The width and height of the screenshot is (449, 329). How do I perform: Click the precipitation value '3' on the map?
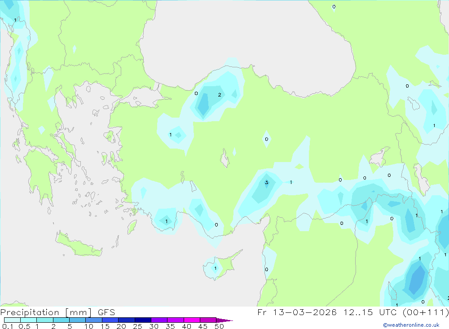tap(266, 182)
